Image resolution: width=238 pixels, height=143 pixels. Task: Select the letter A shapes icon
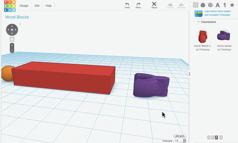click(x=218, y=5)
